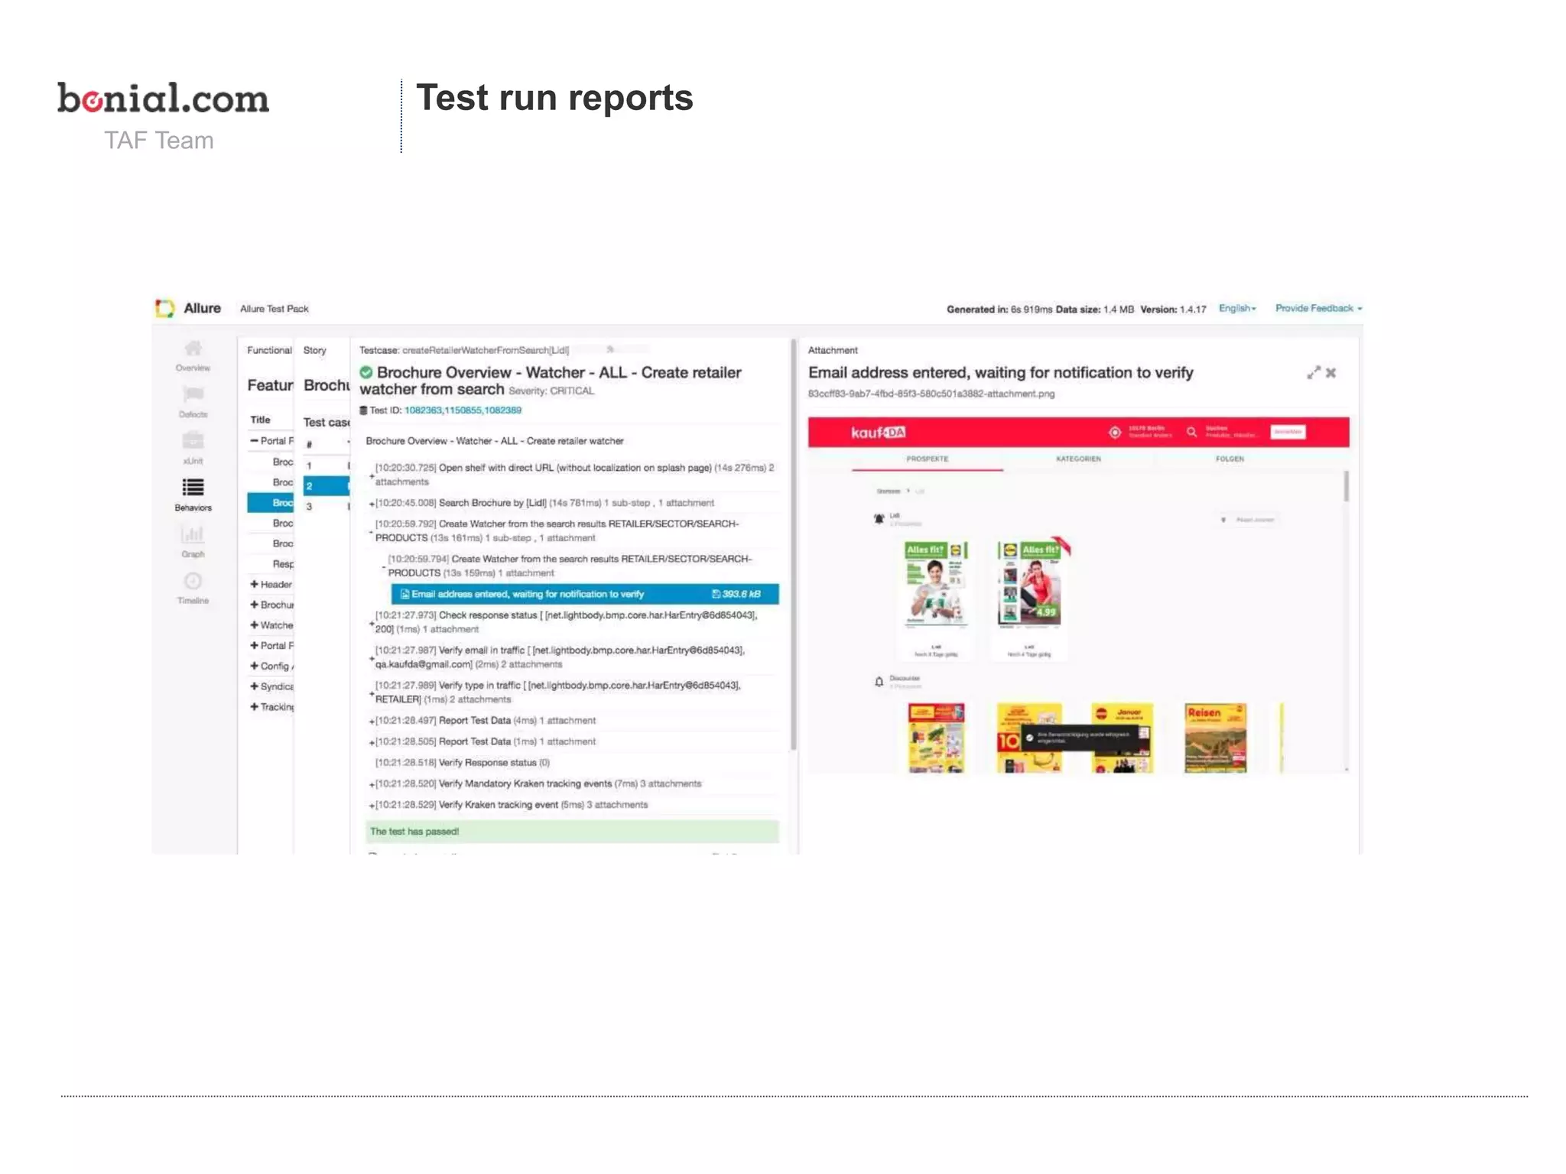Select highlighted test case row 2
The width and height of the screenshot is (1566, 1174).
[x=327, y=485]
